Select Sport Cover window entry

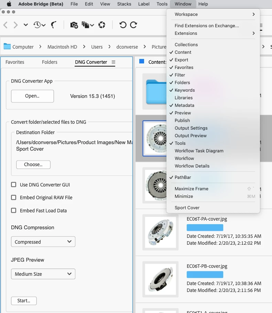(x=213, y=208)
